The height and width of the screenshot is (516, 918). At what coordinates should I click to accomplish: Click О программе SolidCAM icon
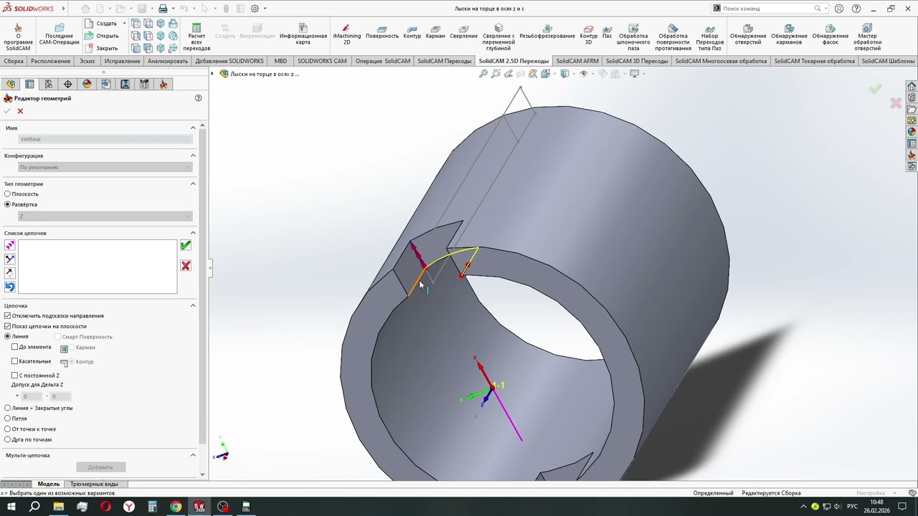[18, 38]
